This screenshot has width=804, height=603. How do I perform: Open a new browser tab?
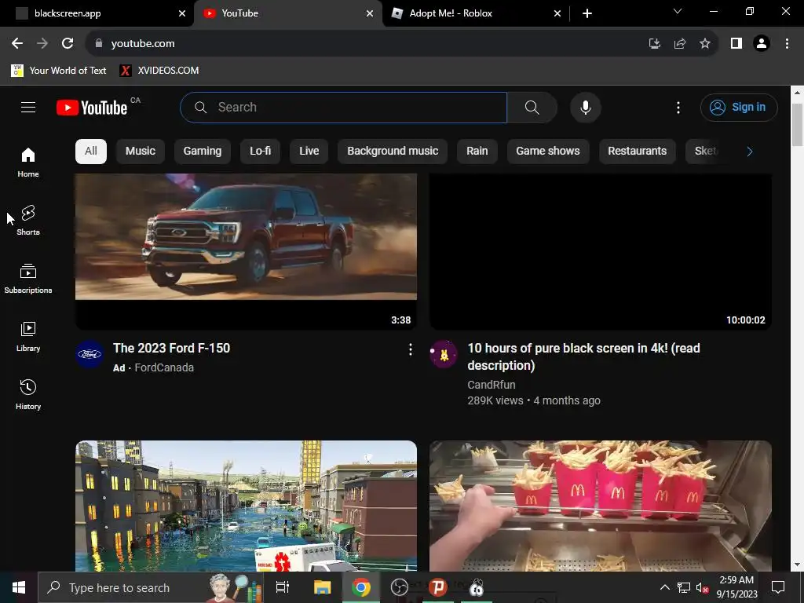[587, 13]
